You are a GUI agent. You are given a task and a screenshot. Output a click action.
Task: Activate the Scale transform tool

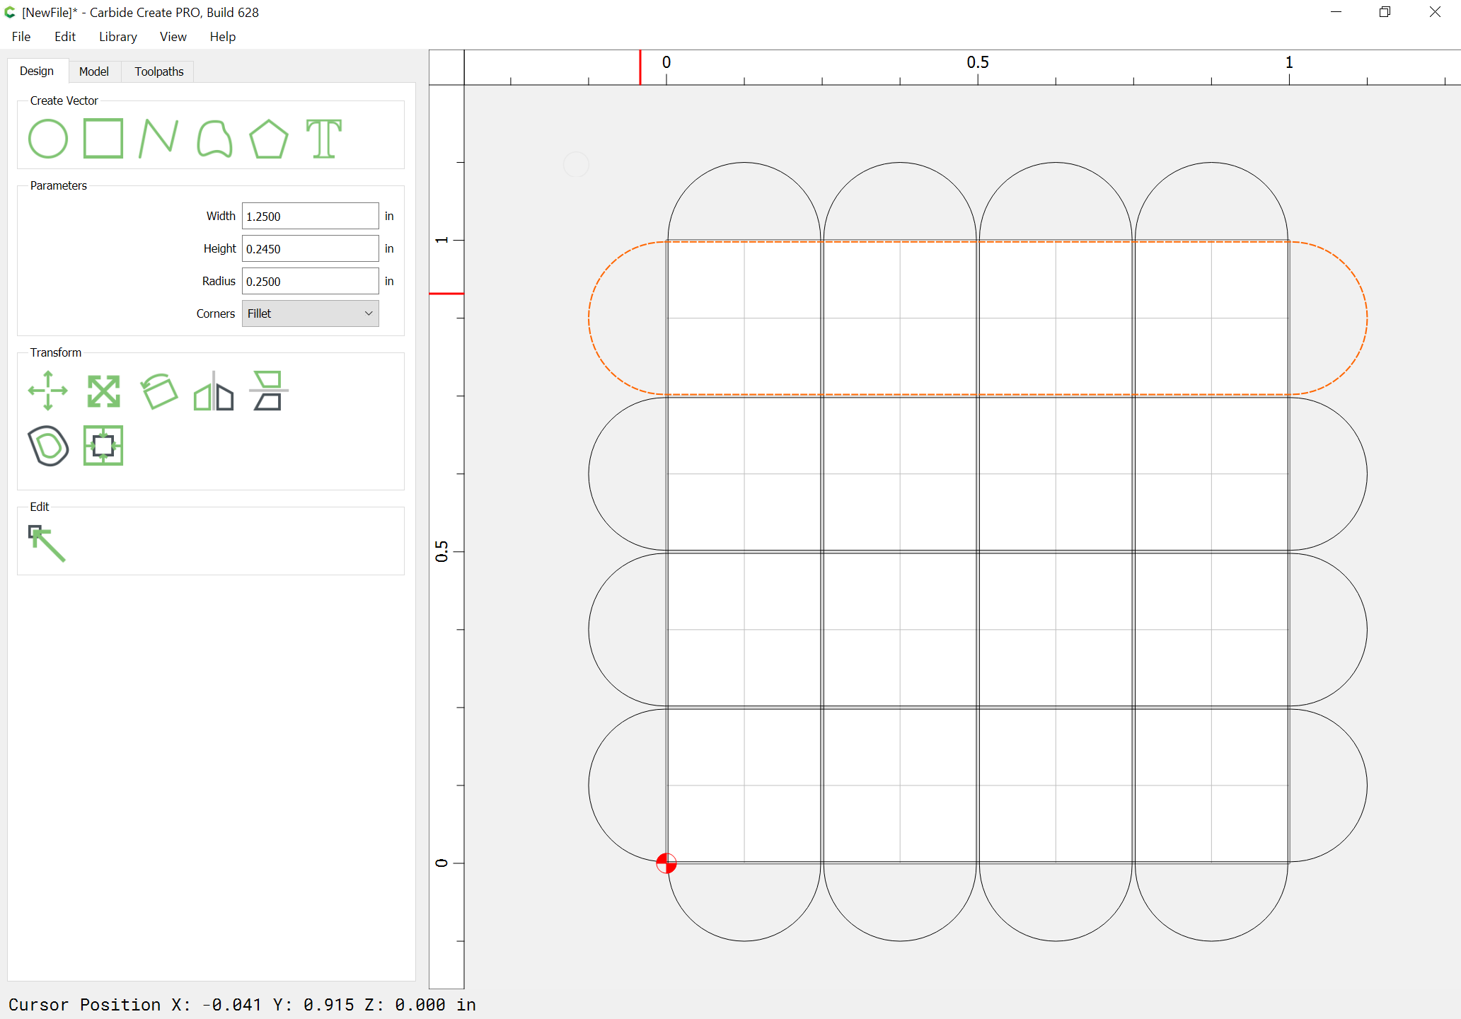click(103, 391)
